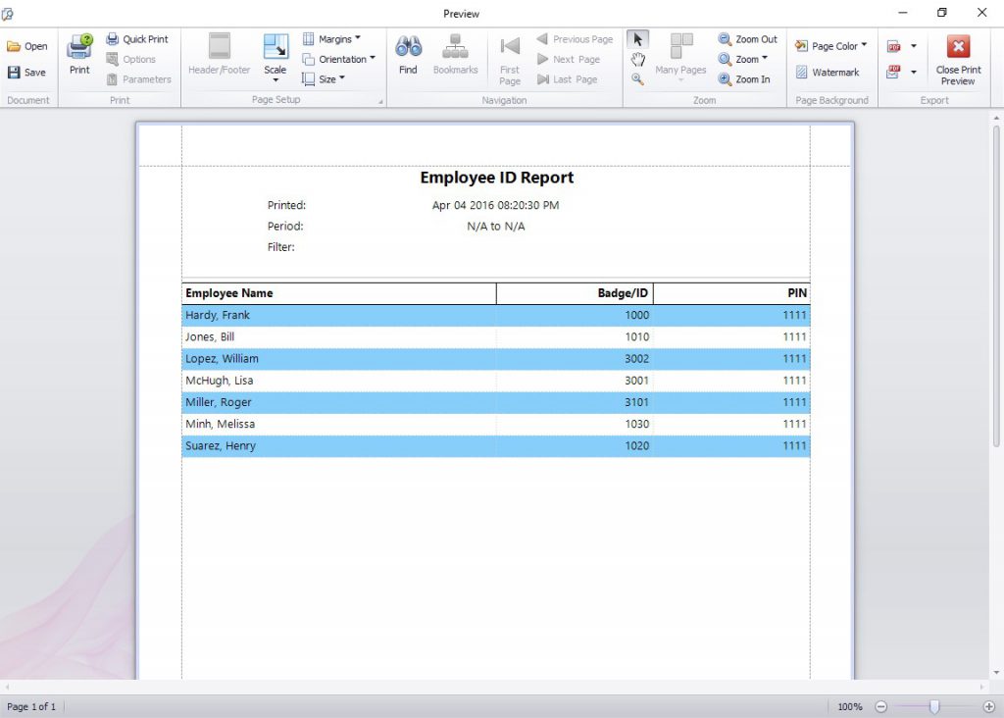Open the Find tool
Image resolution: width=1004 pixels, height=718 pixels.
tap(408, 54)
